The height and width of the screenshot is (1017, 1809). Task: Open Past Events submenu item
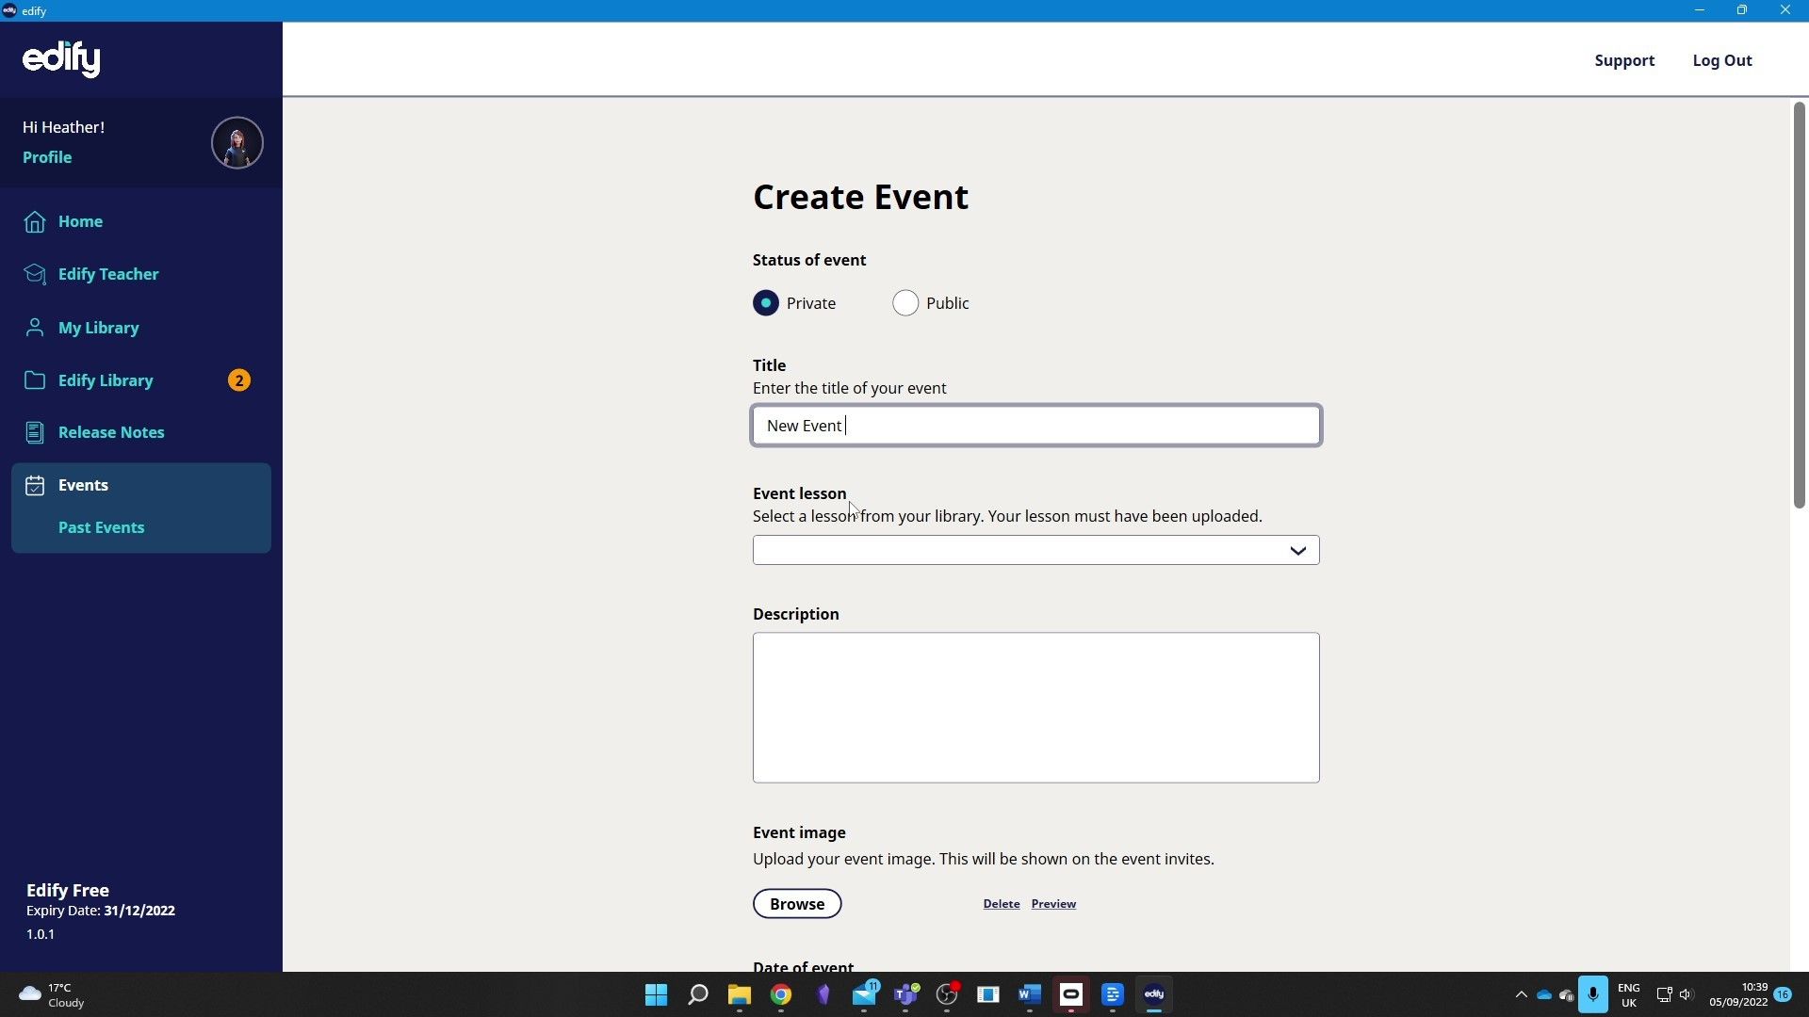101,527
